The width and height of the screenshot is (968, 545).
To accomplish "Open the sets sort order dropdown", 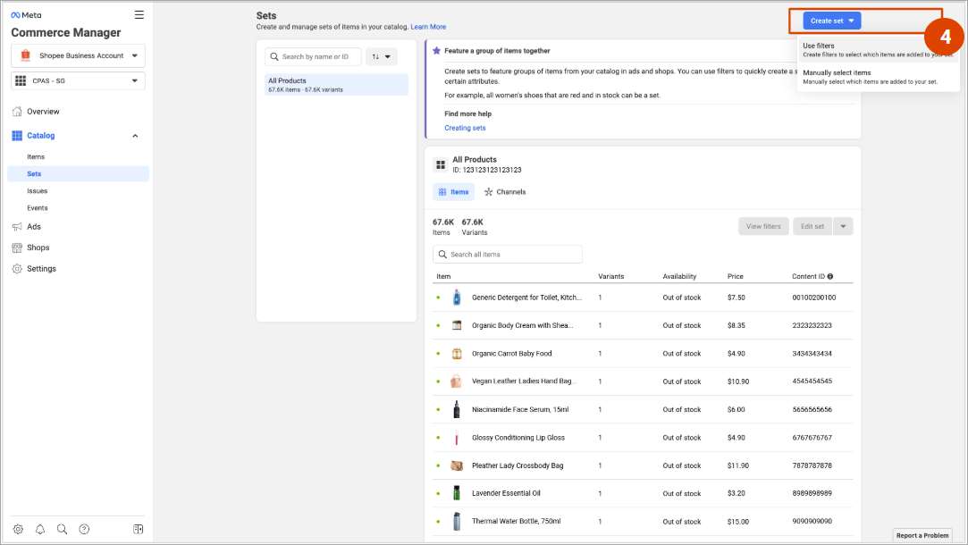I will 382,57.
